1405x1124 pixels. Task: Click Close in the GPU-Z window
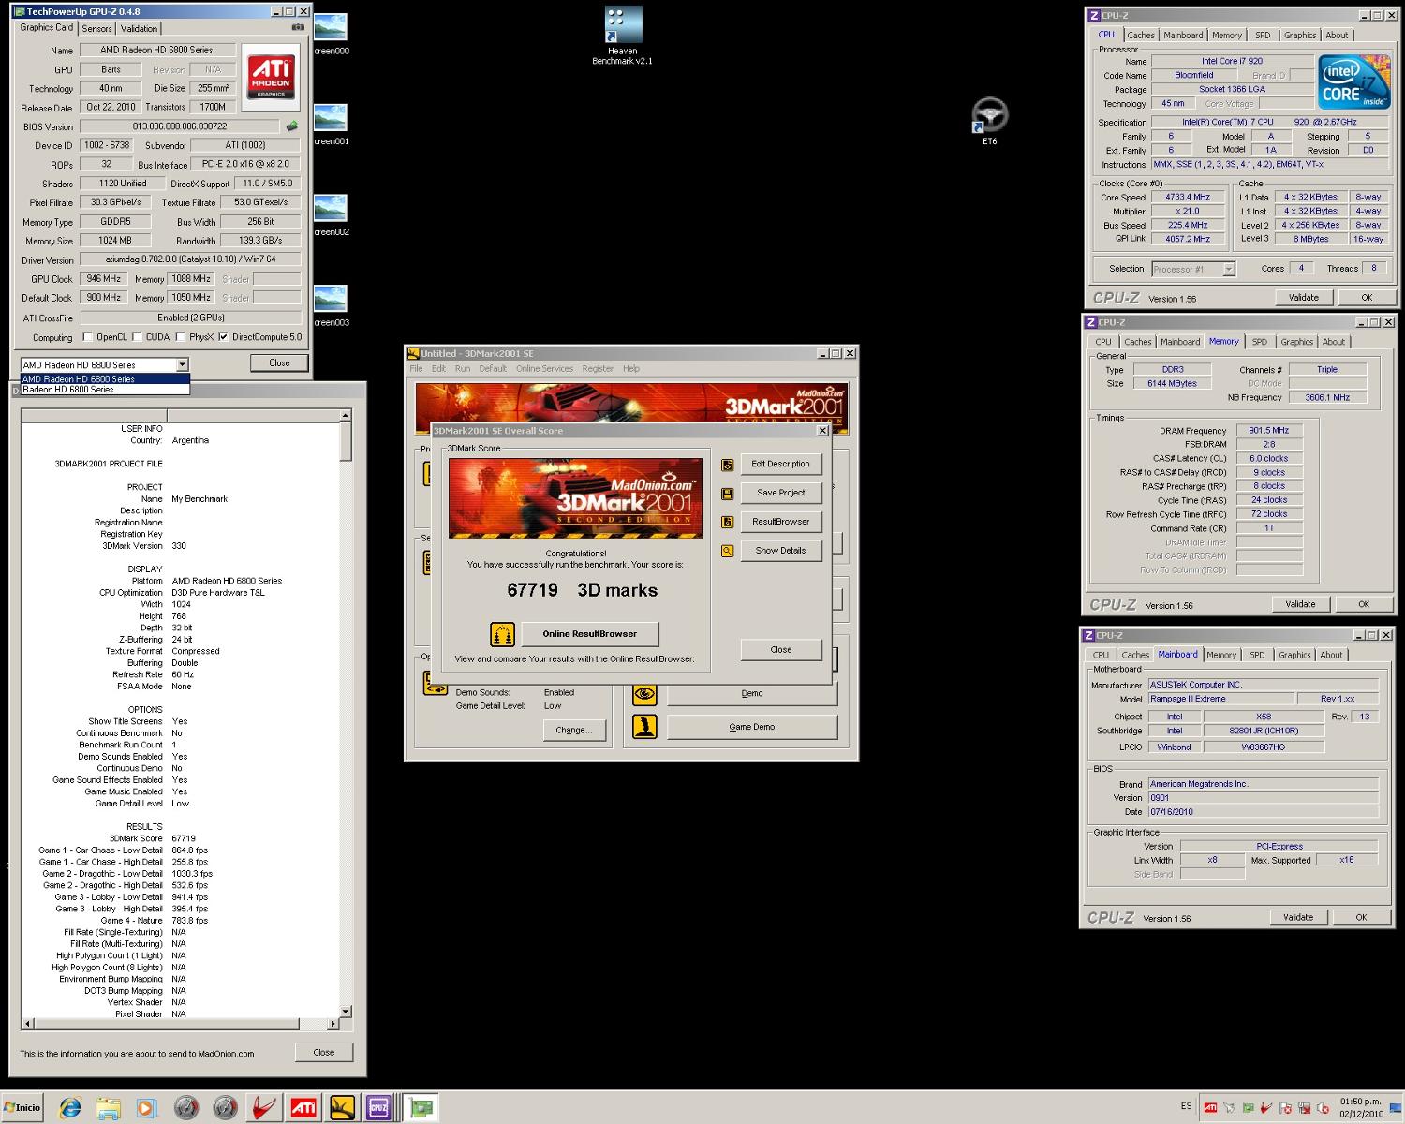pyautogui.click(x=279, y=363)
